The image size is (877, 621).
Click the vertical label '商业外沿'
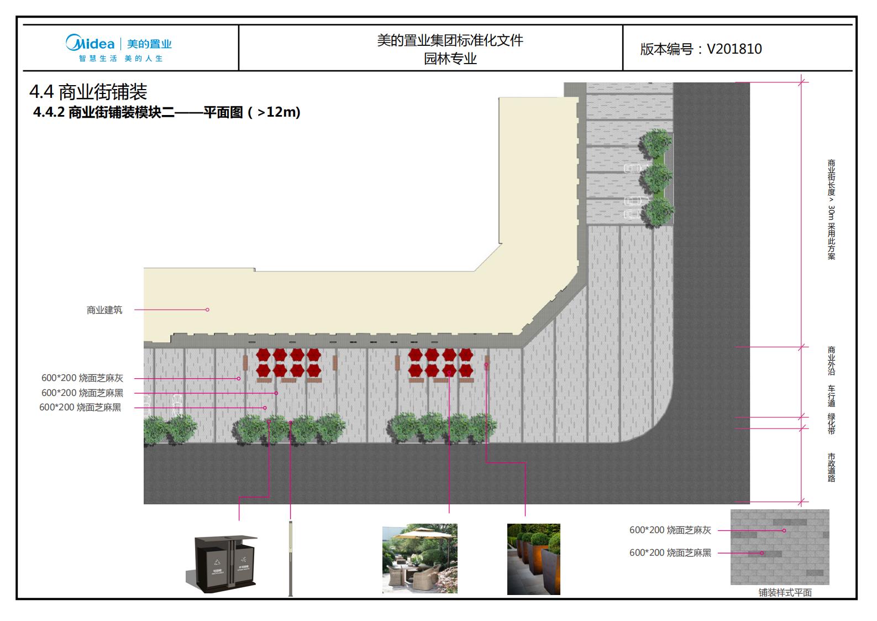point(831,361)
